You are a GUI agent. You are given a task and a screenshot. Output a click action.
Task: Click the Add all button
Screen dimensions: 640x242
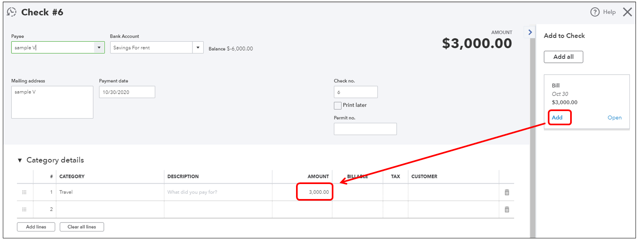(563, 57)
